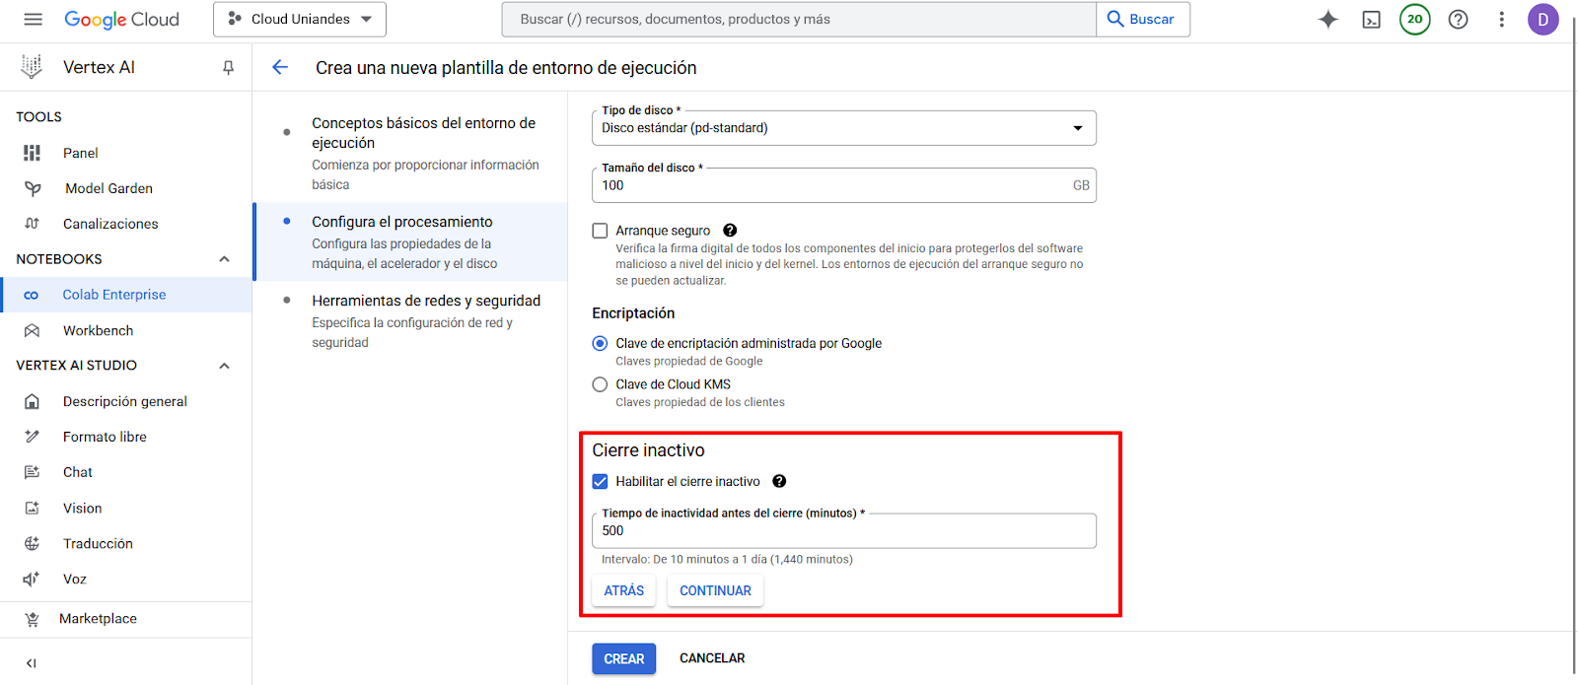Click the blue CREAR button

click(x=623, y=658)
